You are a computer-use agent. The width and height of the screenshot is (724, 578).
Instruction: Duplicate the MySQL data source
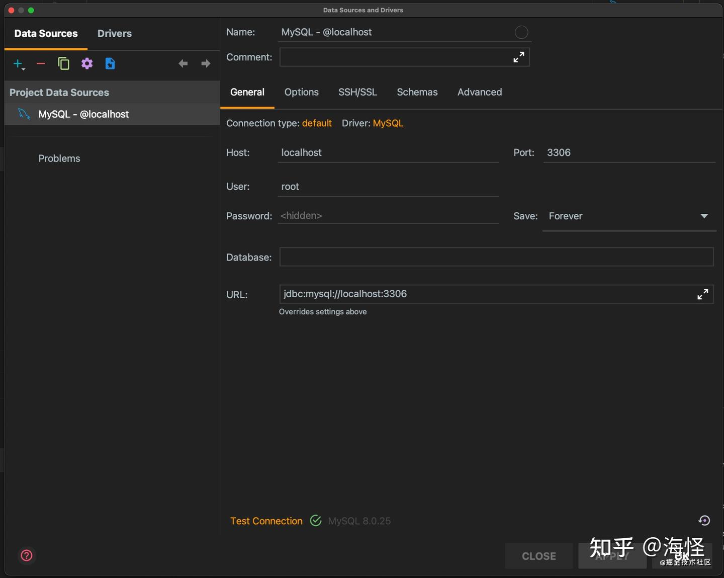(x=63, y=63)
